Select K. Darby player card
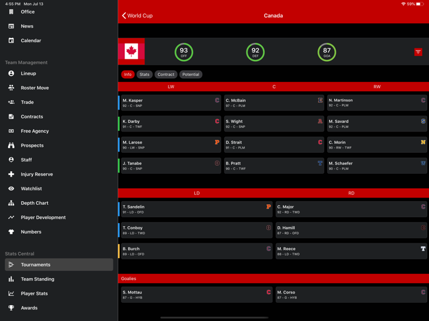This screenshot has height=321, width=429. pyautogui.click(x=171, y=124)
